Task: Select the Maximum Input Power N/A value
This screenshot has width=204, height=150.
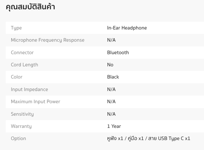Action: click(111, 102)
